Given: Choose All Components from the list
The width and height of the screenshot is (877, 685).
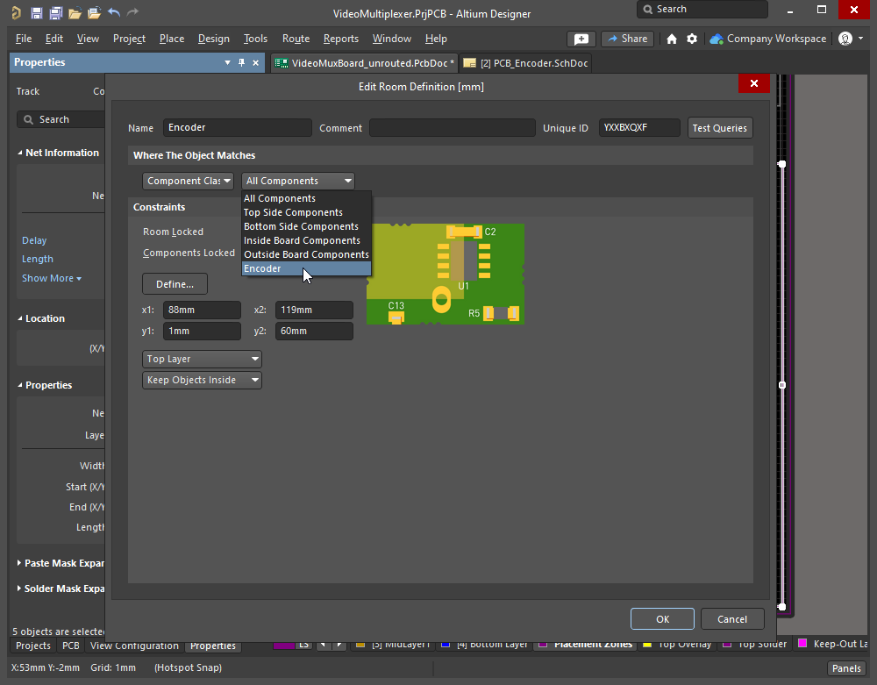Looking at the screenshot, I should pos(306,198).
